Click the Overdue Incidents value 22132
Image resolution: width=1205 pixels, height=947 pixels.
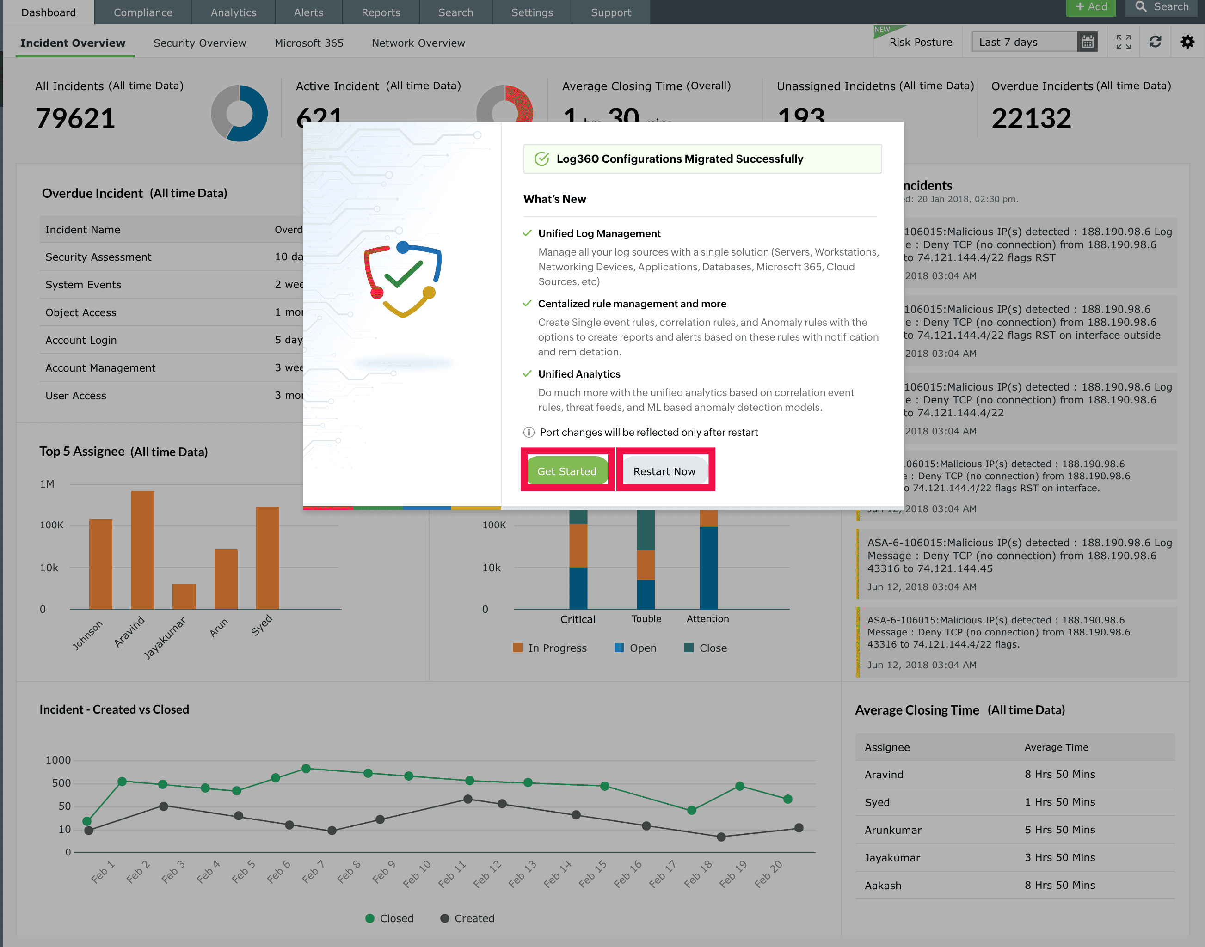(x=1031, y=118)
